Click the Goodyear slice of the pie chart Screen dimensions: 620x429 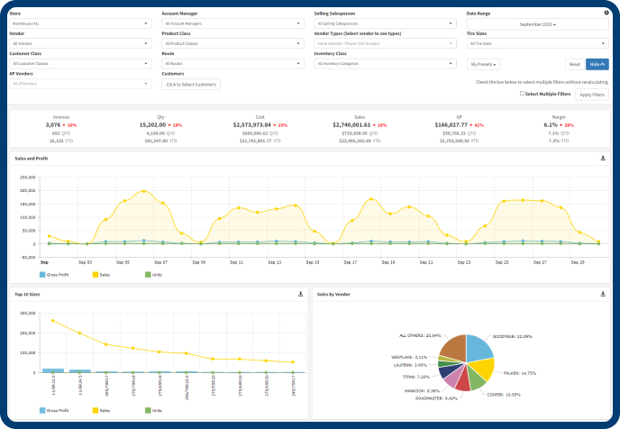tap(478, 347)
